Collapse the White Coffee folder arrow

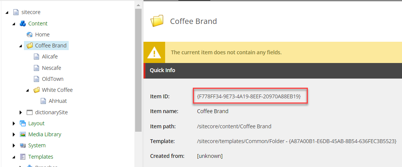27,90
